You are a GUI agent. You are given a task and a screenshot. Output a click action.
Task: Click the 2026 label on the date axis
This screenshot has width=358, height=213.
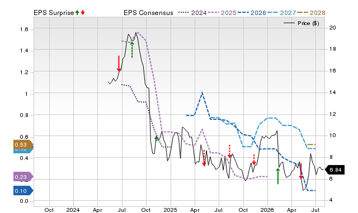(267, 210)
